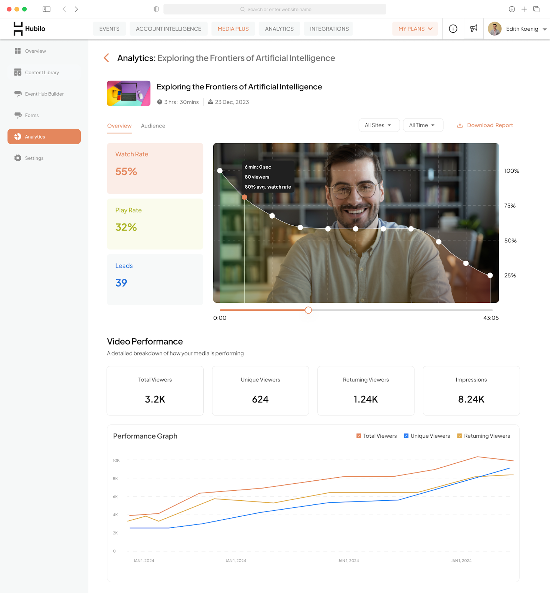Click the Content Library icon
Image resolution: width=550 pixels, height=593 pixels.
pyautogui.click(x=17, y=72)
